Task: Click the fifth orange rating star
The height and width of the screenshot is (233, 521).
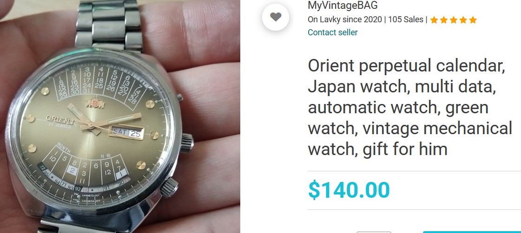Action: (x=473, y=20)
